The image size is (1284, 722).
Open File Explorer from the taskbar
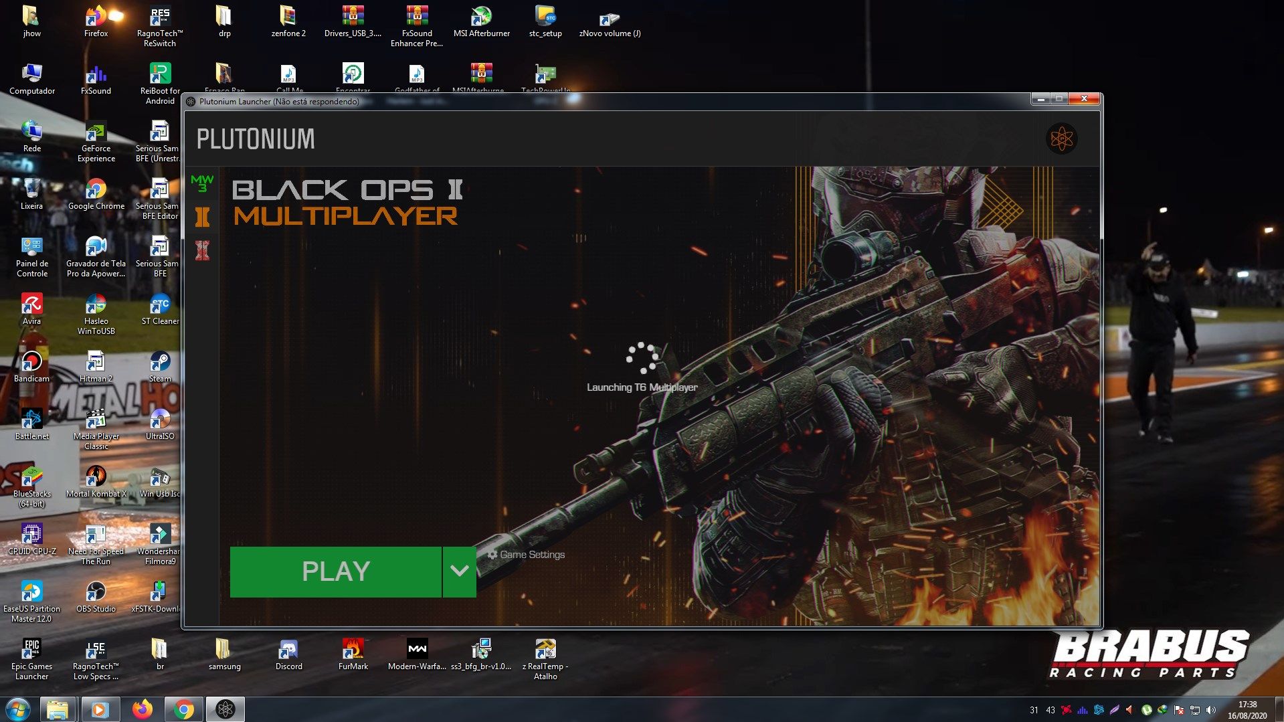pos(58,709)
